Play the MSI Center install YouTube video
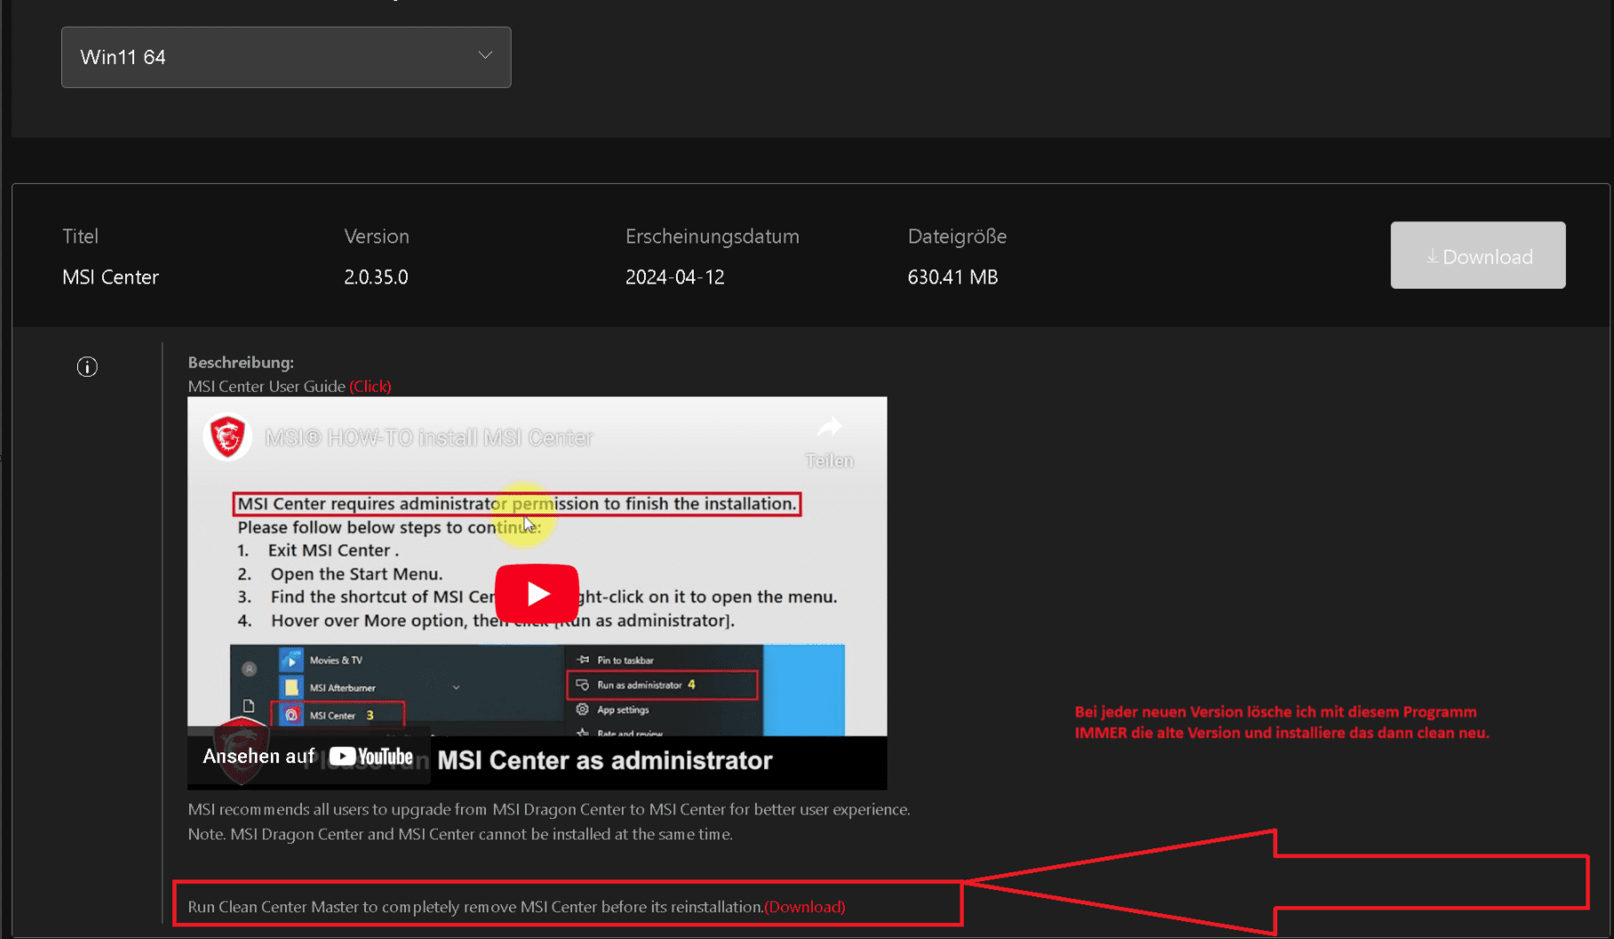The height and width of the screenshot is (939, 1614). [537, 593]
